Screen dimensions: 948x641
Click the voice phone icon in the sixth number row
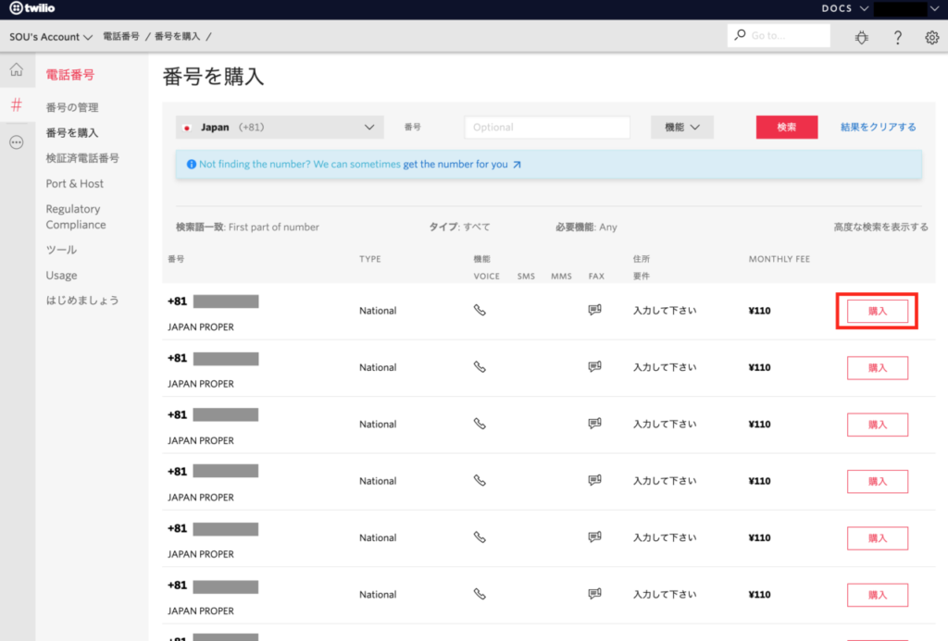tap(480, 594)
